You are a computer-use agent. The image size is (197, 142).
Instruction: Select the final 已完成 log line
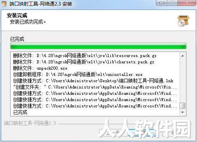pyautogui.click(x=20, y=112)
